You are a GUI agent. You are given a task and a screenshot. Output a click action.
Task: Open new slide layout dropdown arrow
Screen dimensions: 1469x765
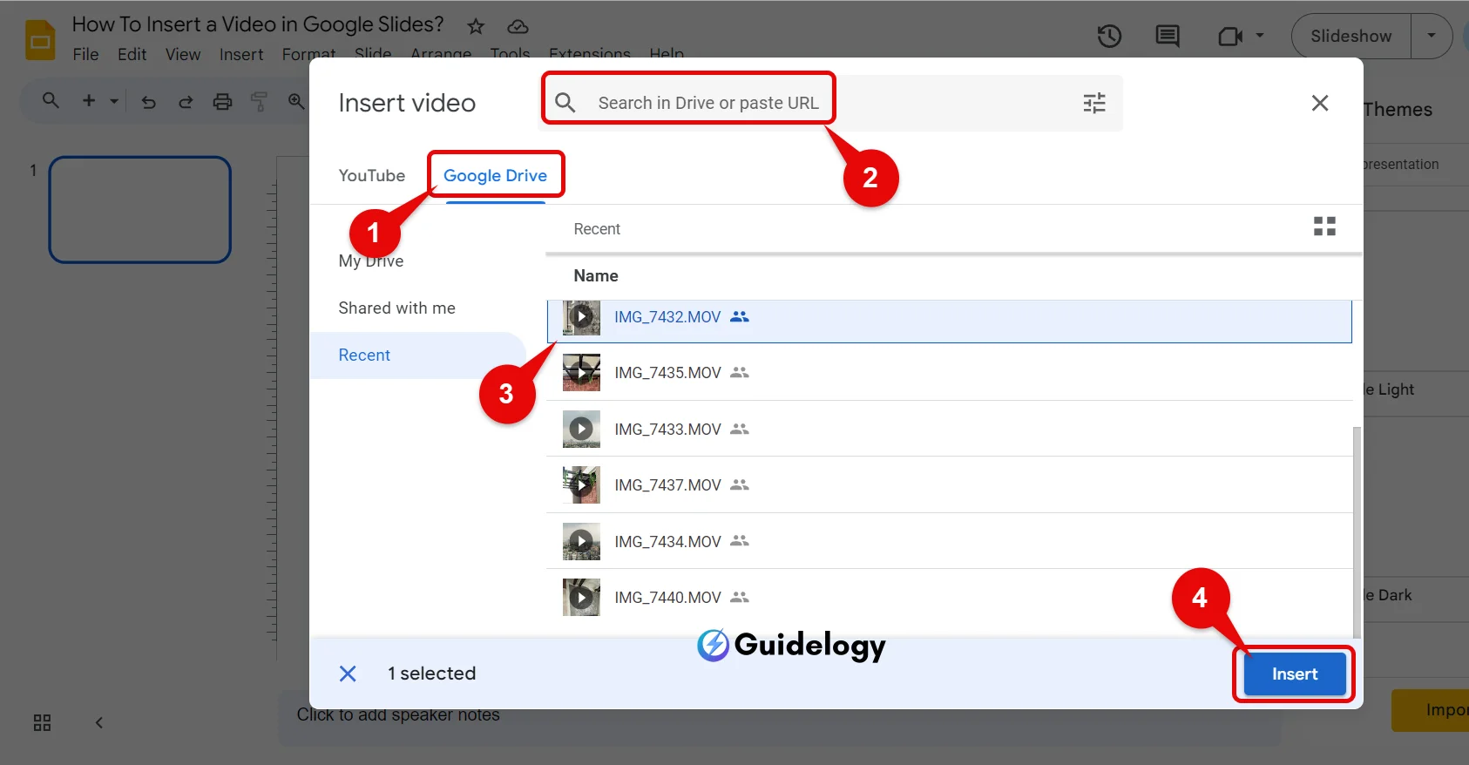click(x=114, y=101)
